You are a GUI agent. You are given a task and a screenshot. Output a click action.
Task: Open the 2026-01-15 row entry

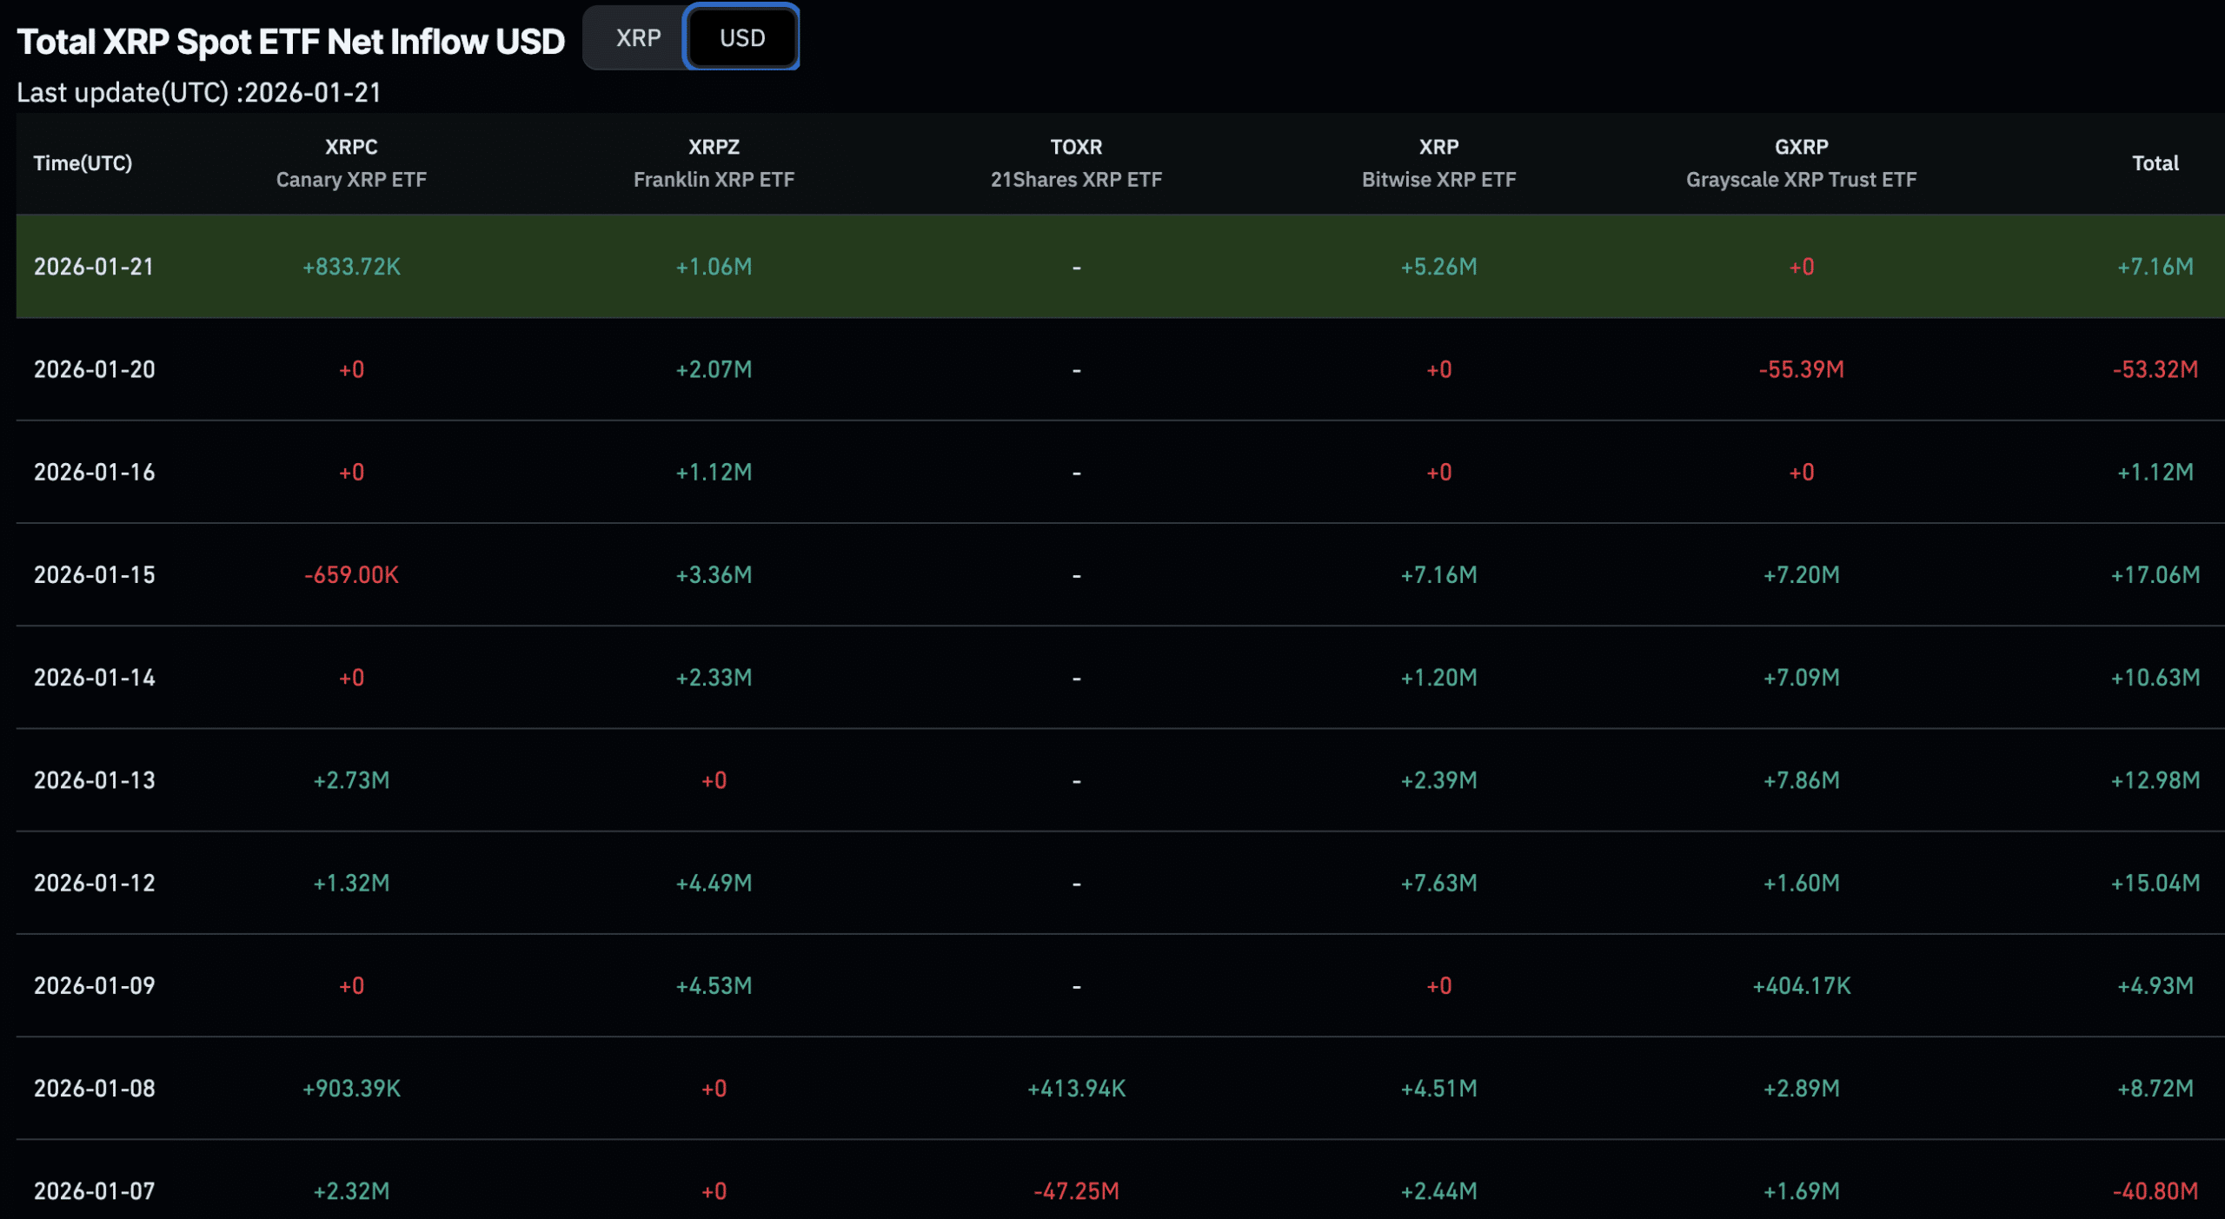95,574
